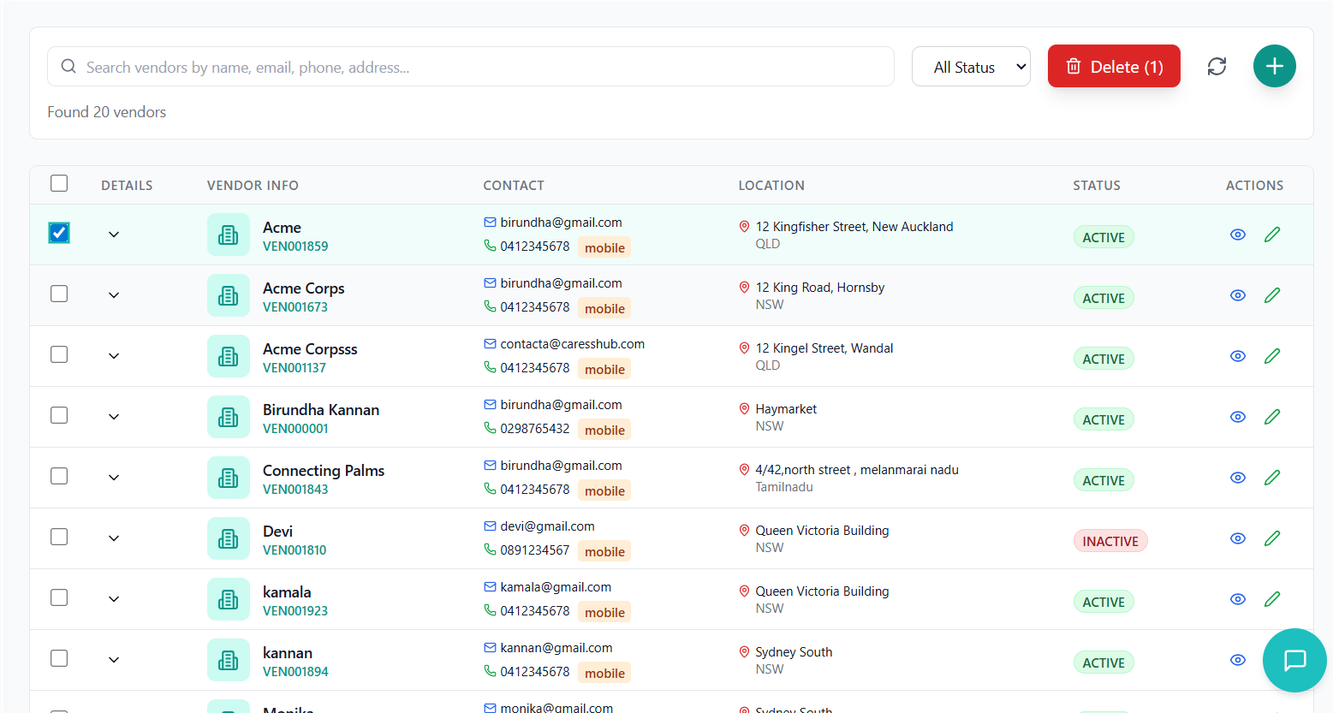1333x713 pixels.
Task: Open vendor ID link VEN000001
Action: pos(295,428)
